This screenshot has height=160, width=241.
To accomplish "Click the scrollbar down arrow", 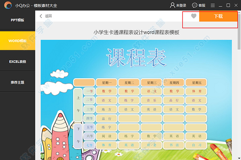I will pyautogui.click(x=239, y=158).
